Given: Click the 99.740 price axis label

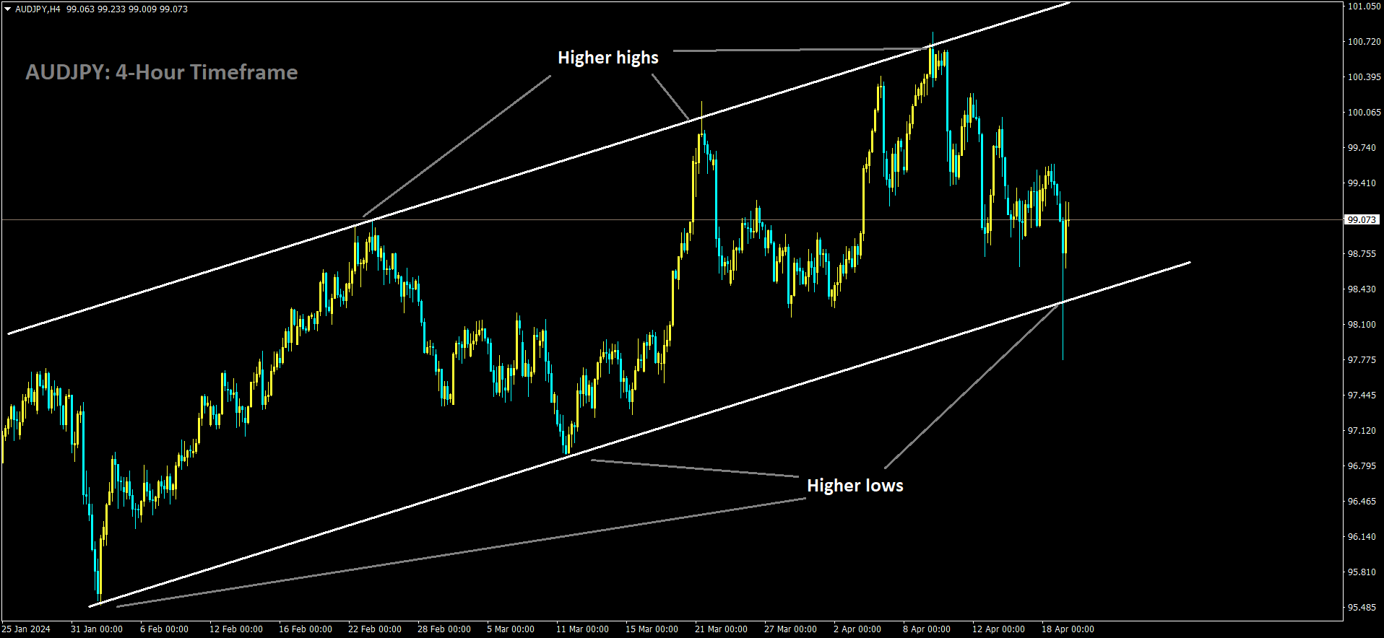Looking at the screenshot, I should click(x=1362, y=148).
